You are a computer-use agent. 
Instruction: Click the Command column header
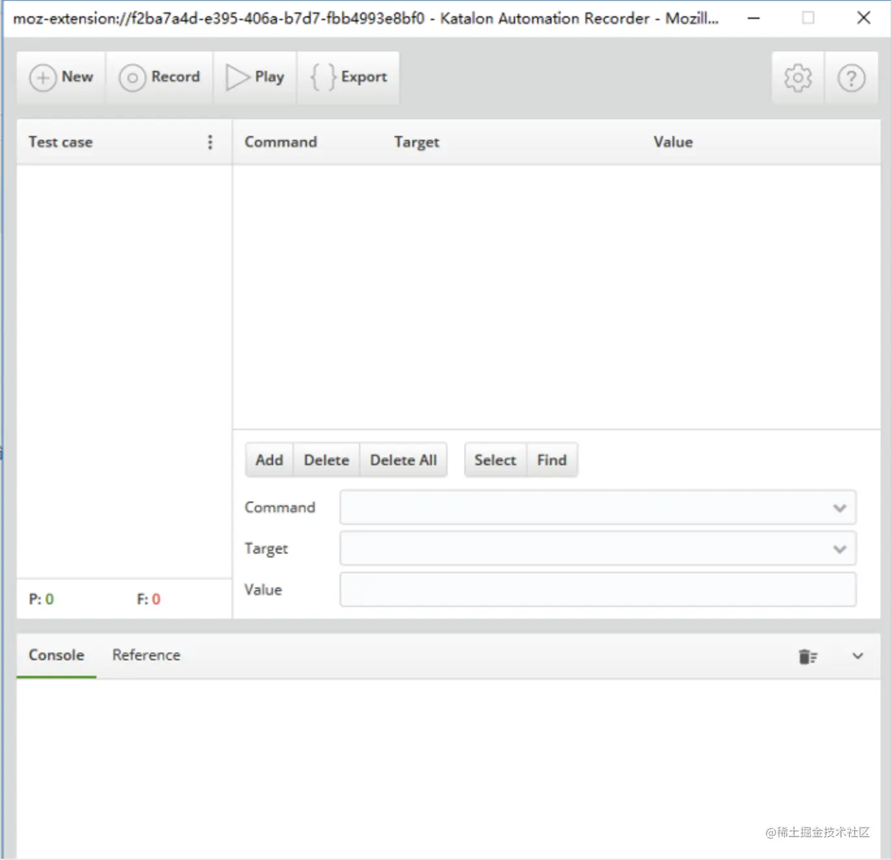281,142
